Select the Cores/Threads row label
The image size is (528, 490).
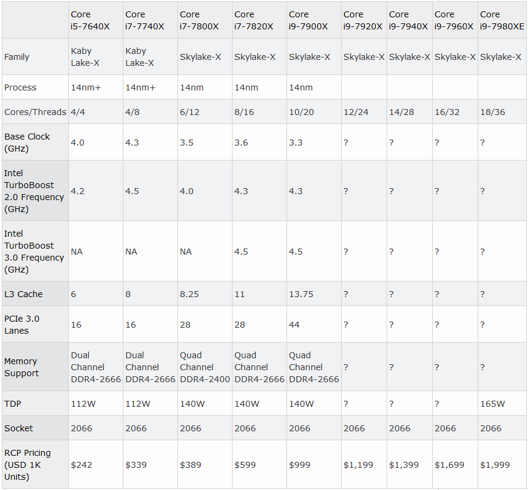[35, 112]
